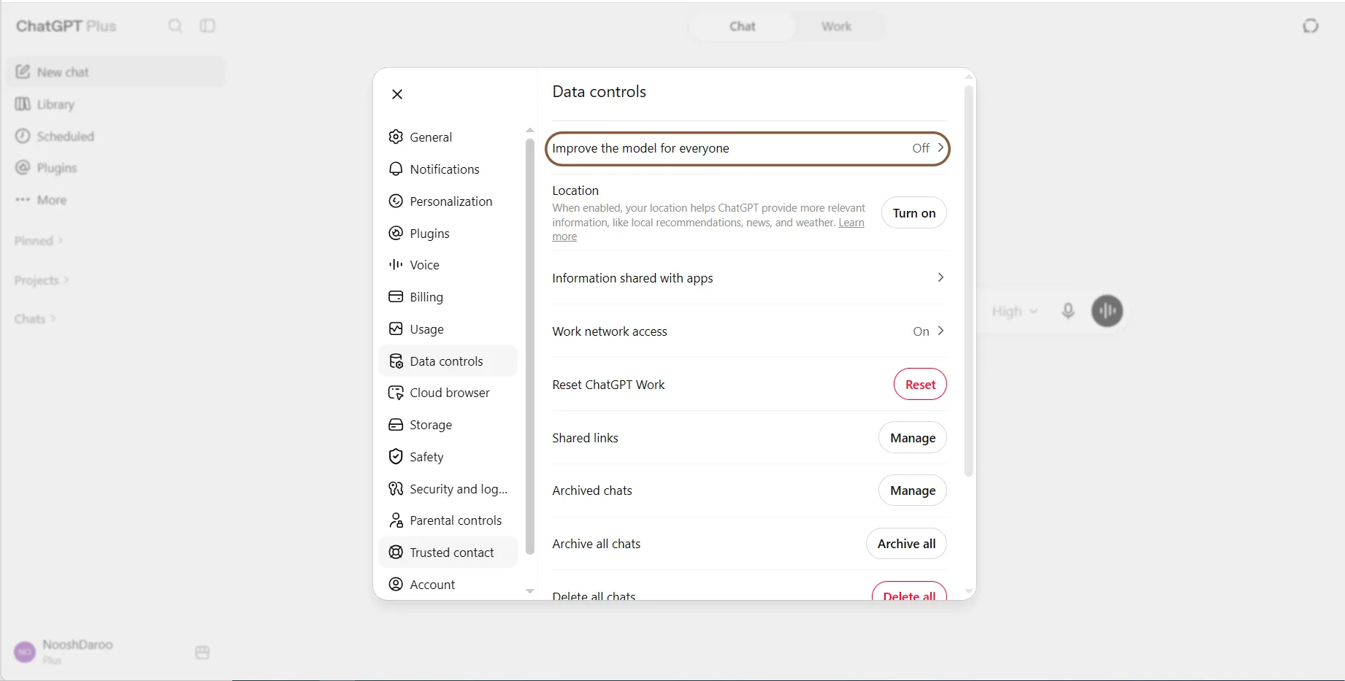Click the Cloud browser icon in the settings list
The height and width of the screenshot is (681, 1345).
coord(396,393)
